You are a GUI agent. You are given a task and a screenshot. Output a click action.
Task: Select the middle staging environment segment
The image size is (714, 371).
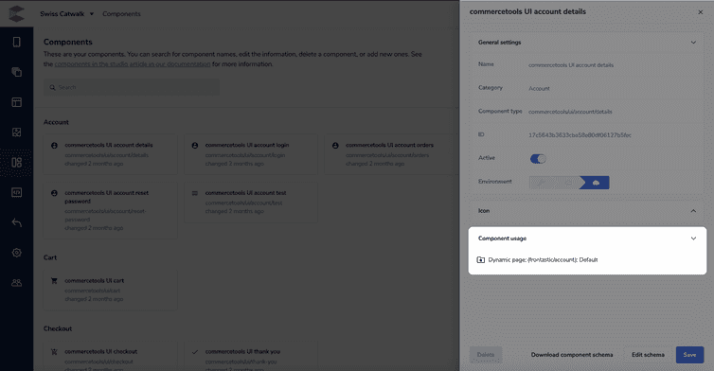pyautogui.click(x=568, y=183)
